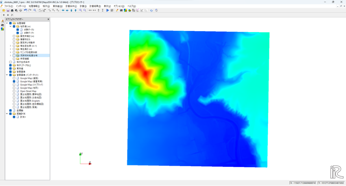346x186 pixels.
Task: Click the delete X icon below toolbar
Action: (12, 15)
